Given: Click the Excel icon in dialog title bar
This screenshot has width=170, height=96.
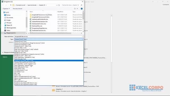Looking at the screenshot, I should click(2, 2).
